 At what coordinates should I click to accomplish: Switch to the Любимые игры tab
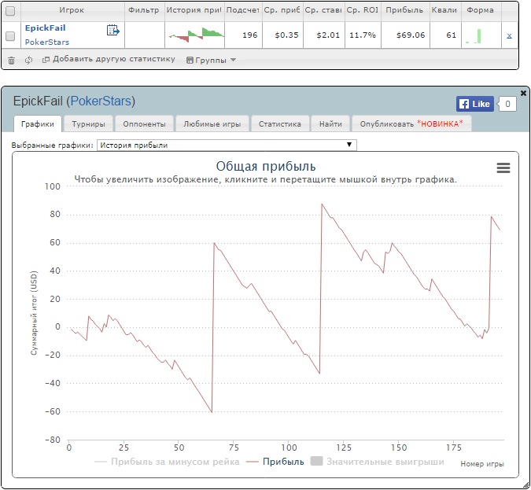click(212, 124)
